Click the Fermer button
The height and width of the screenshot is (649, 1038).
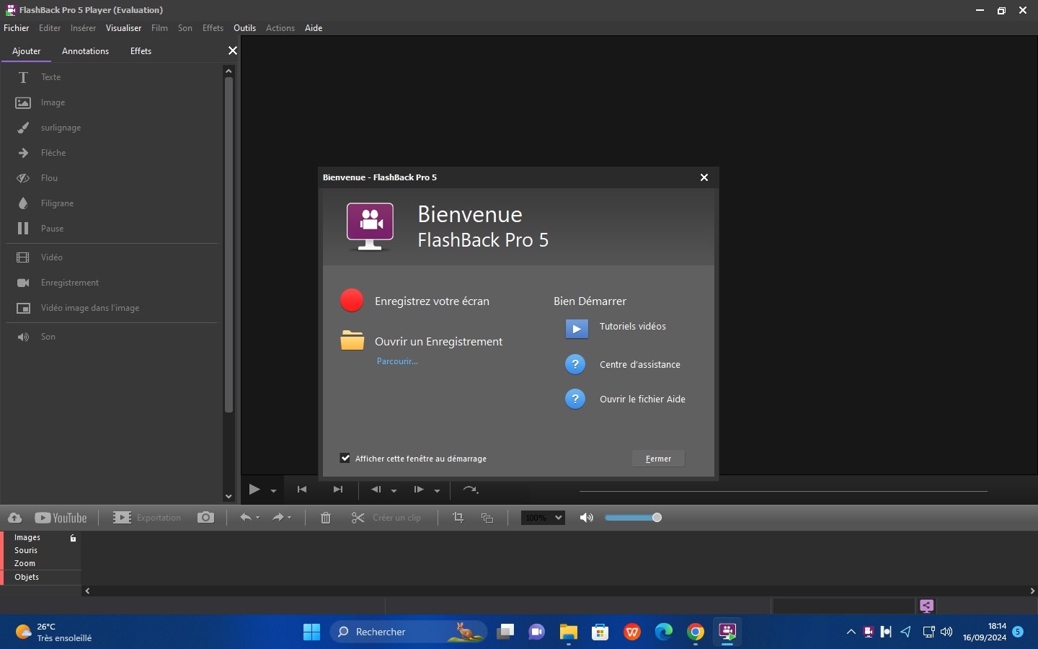[658, 459]
